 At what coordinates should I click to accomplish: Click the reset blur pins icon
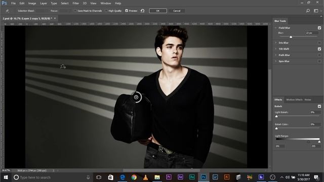(142, 11)
